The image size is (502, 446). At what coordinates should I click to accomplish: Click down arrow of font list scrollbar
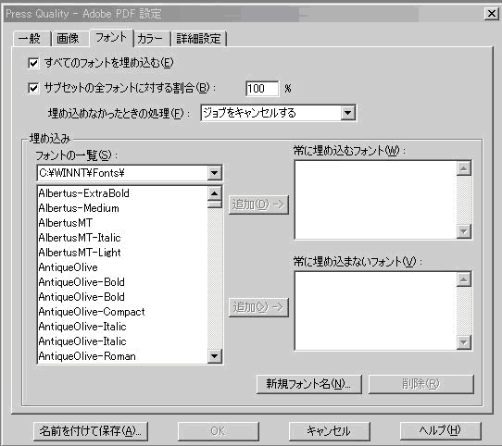pos(215,355)
